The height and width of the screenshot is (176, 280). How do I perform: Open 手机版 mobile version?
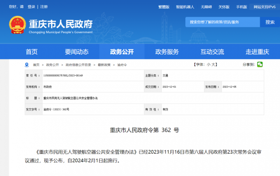pos(242,7)
